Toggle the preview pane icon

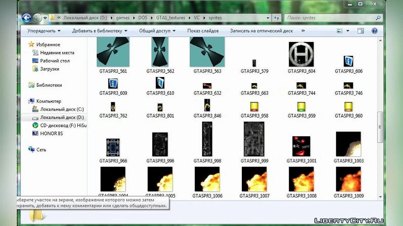pyautogui.click(x=361, y=31)
